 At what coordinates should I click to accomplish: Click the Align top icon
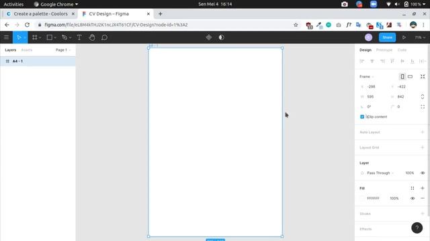pos(392,61)
